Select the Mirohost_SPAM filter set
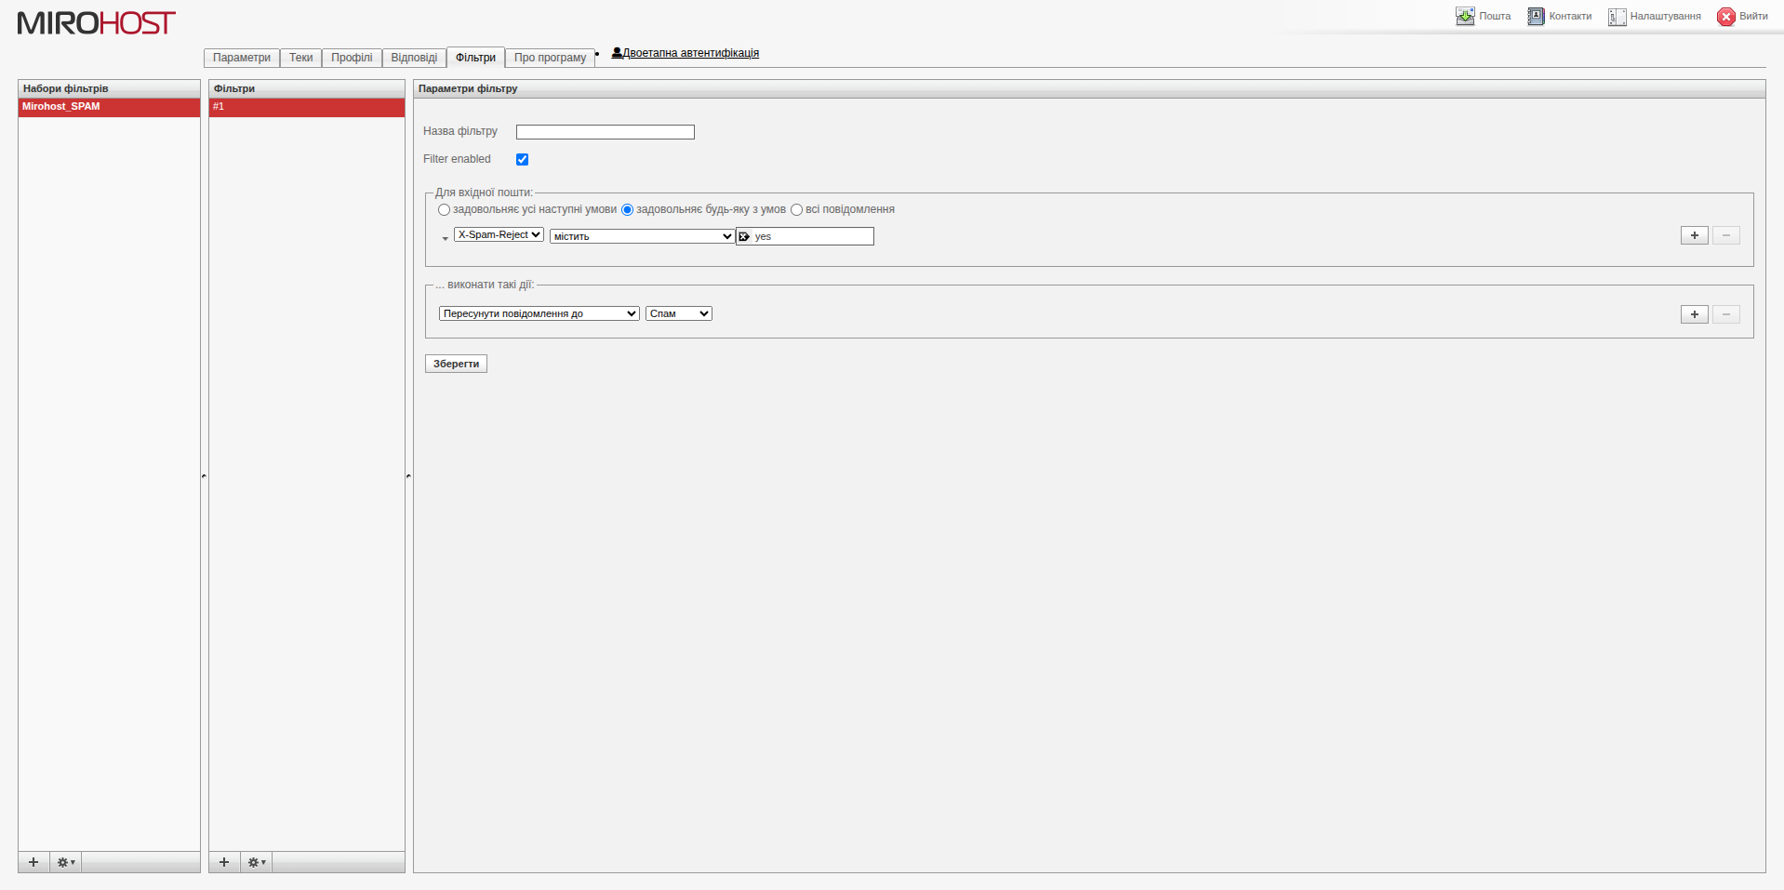 pyautogui.click(x=109, y=107)
